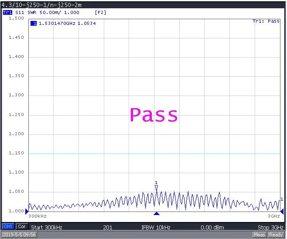The image size is (287, 239).
Task: Click the blue marker triangle on frequency axis
Action: point(157,213)
